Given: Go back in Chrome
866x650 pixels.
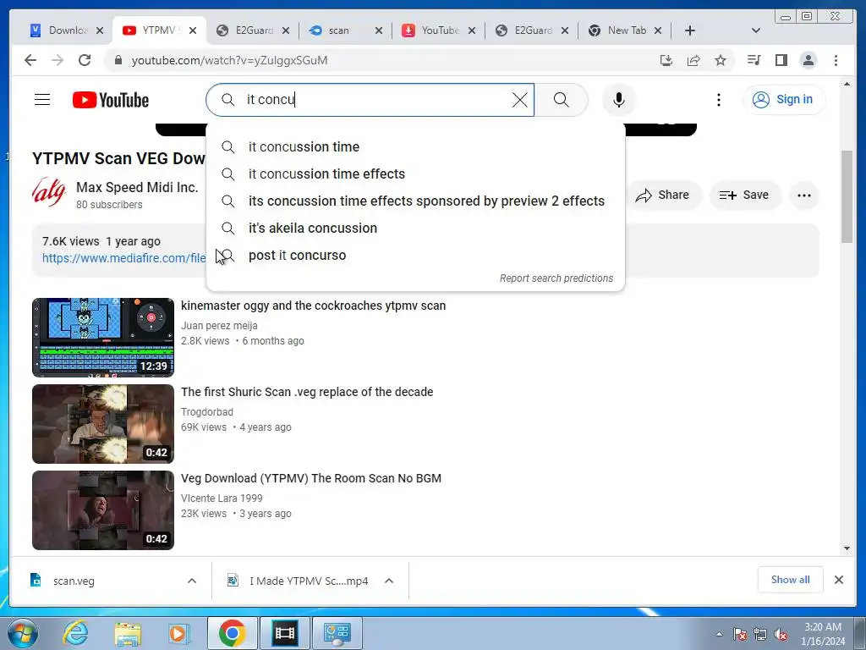Looking at the screenshot, I should pos(30,60).
